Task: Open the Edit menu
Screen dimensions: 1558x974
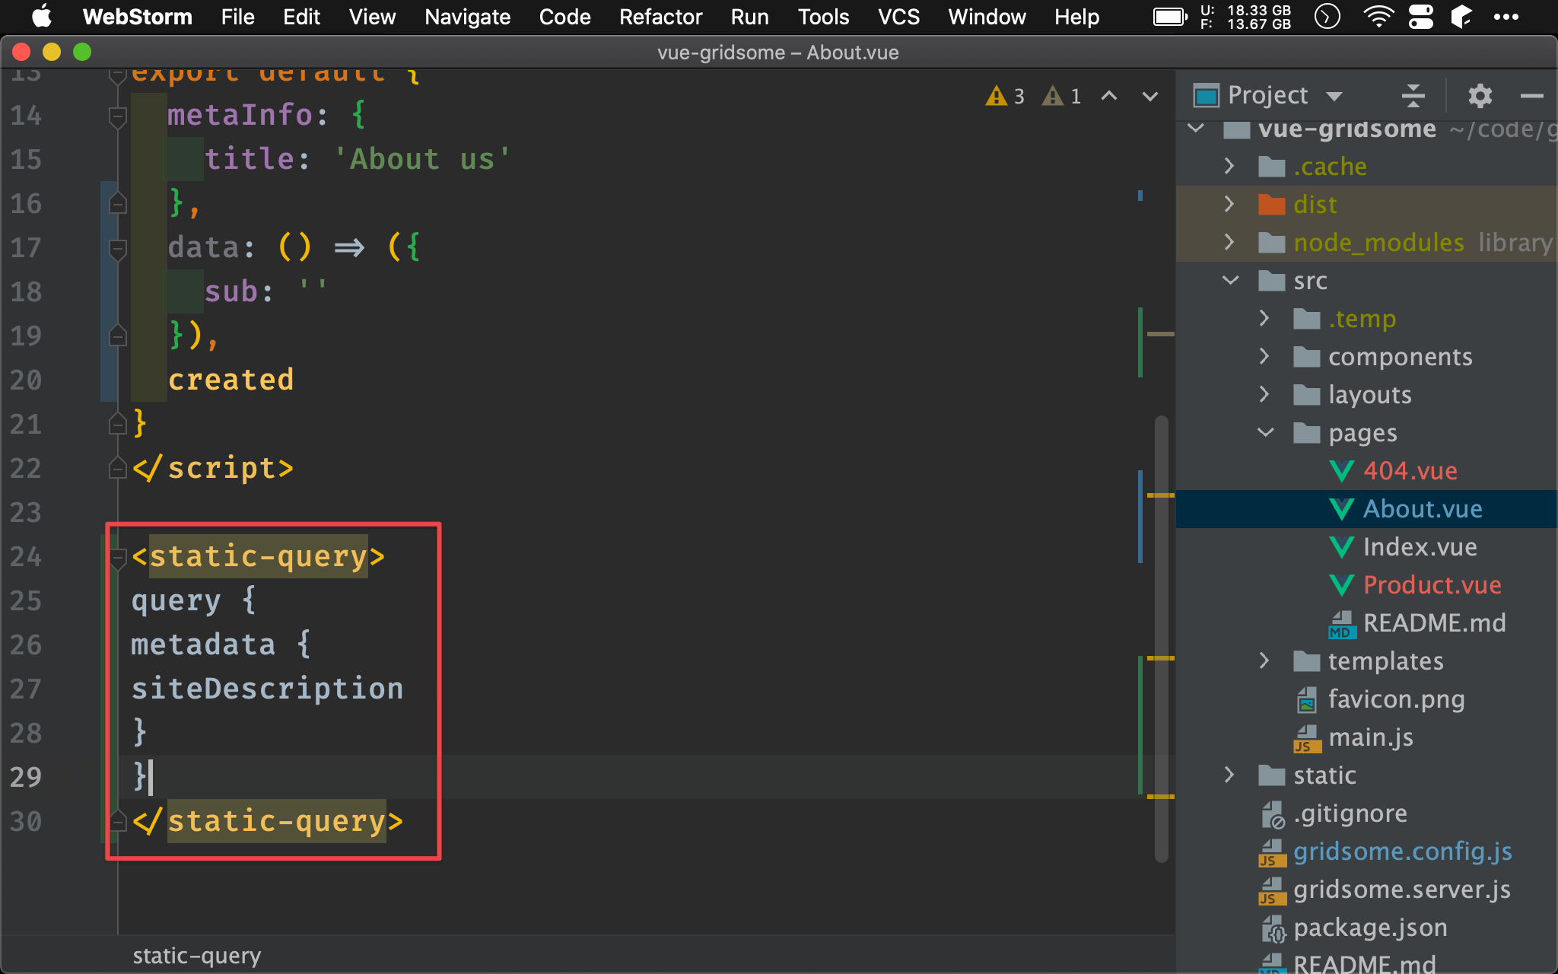Action: 301,17
